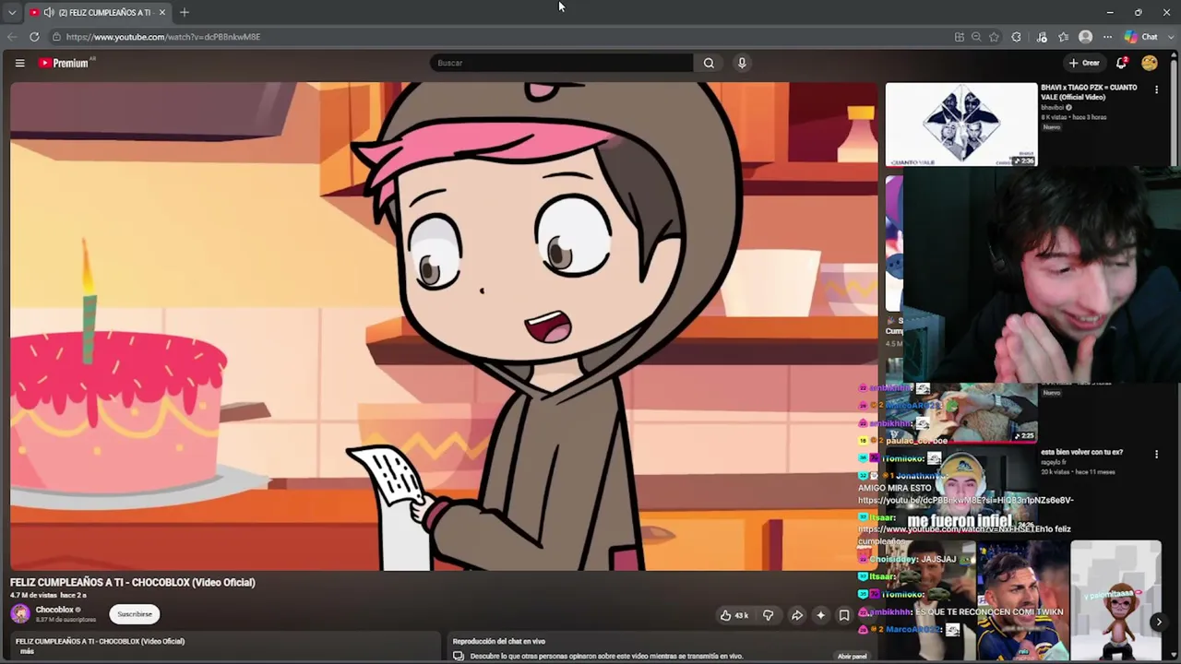This screenshot has width=1181, height=664.
Task: Open the Copilot Chat sidebar
Action: click(x=1140, y=37)
